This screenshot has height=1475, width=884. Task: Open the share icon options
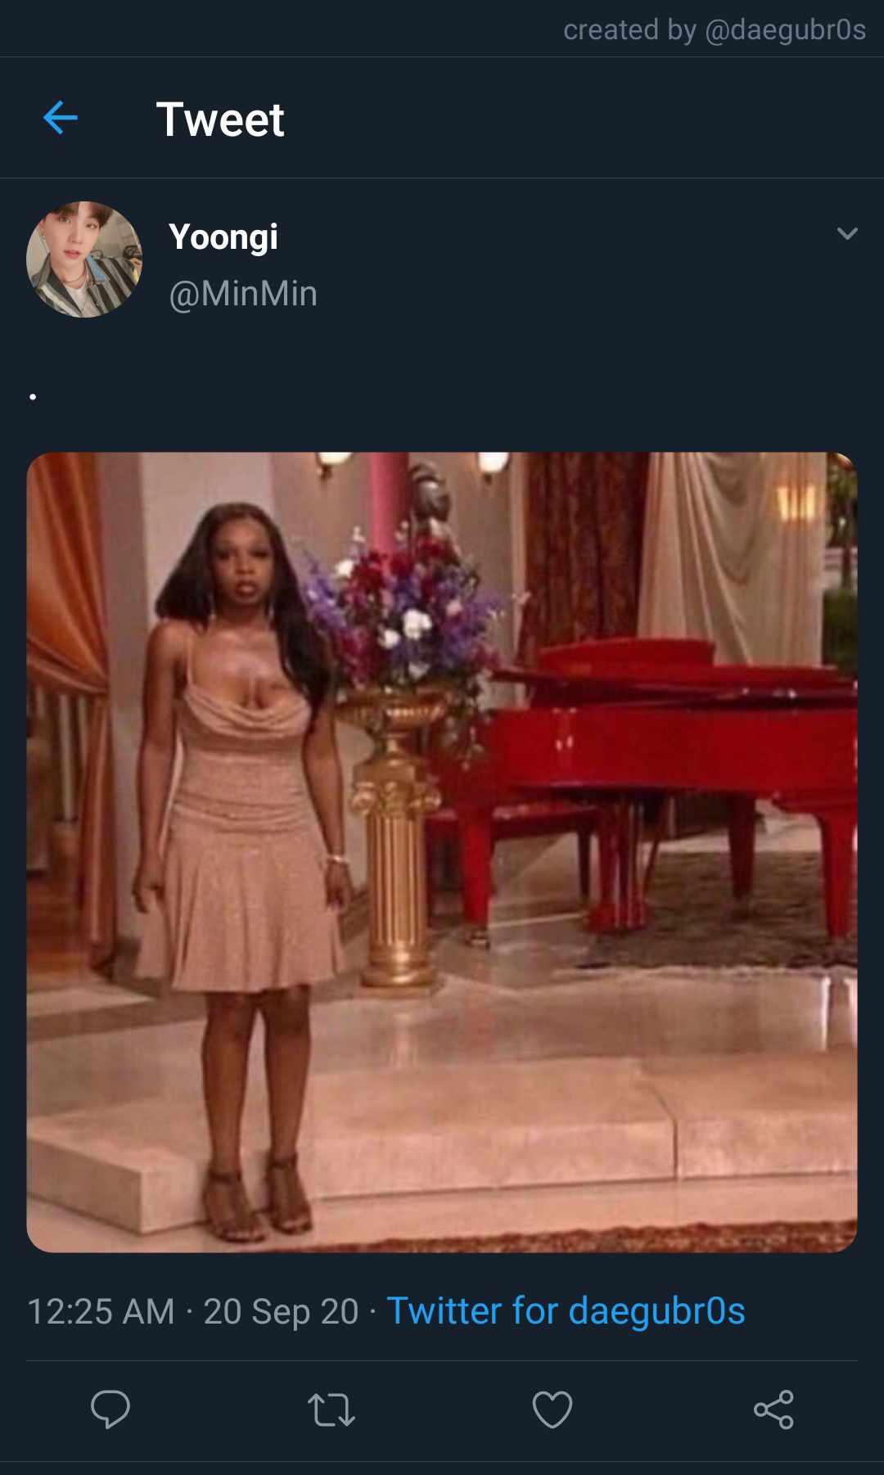point(773,1410)
